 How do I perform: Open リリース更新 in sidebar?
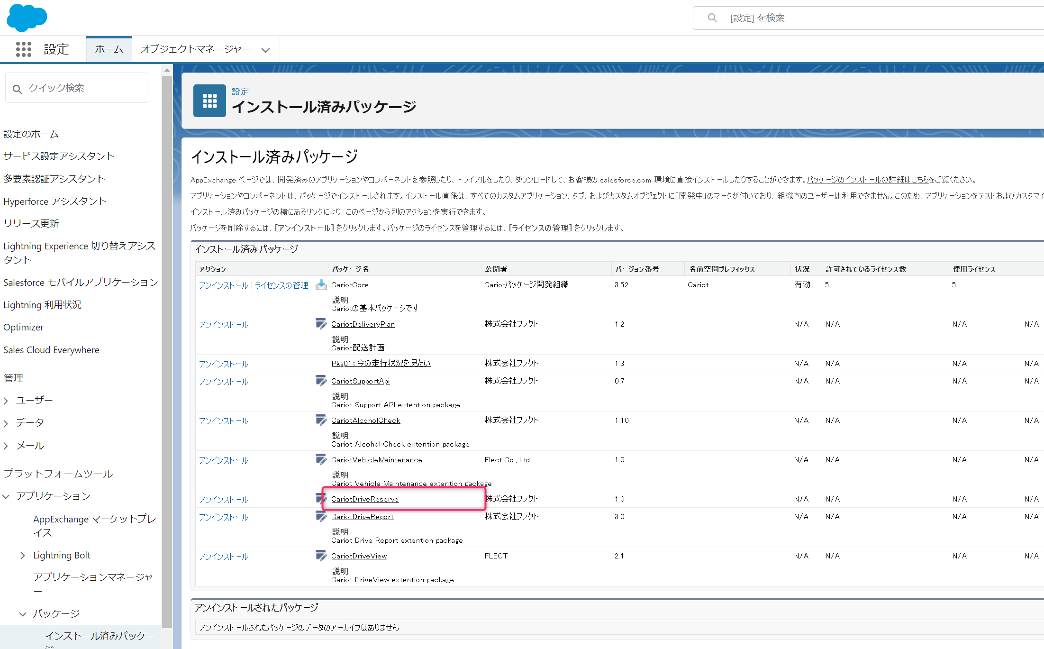(x=31, y=223)
